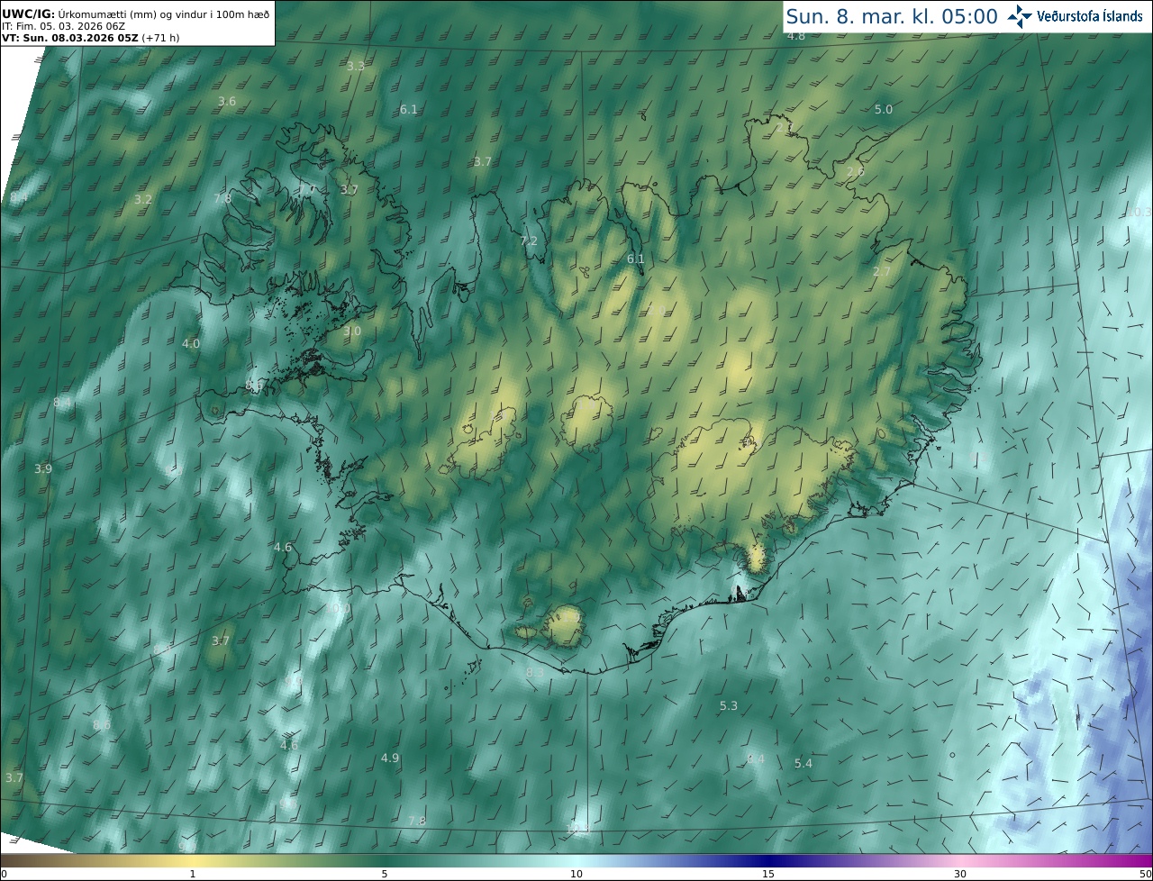Click the 7.2 value label on the map
Screen dimensions: 1153x881
[x=529, y=241]
